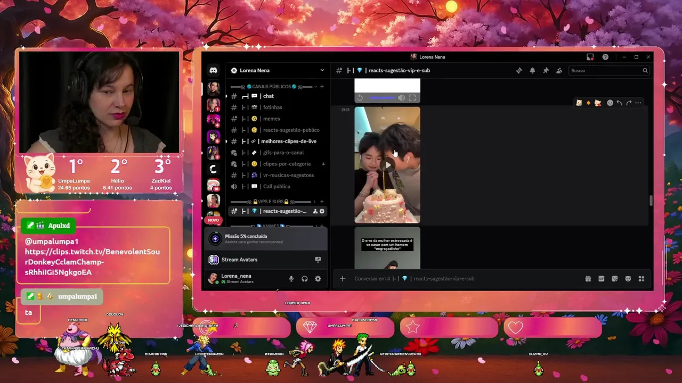The image size is (682, 383).
Task: Open the gift icon in the message bar
Action: 588,279
